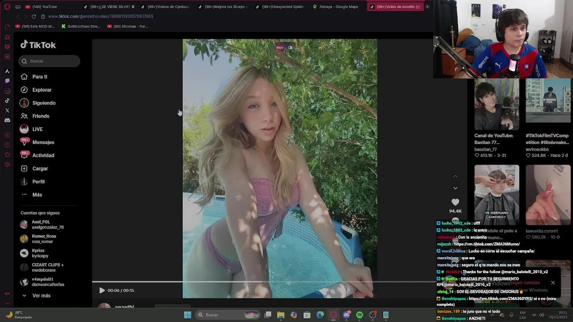Switch to Atalaya - Google Maps tab
This screenshot has width=573, height=322.
[x=336, y=7]
